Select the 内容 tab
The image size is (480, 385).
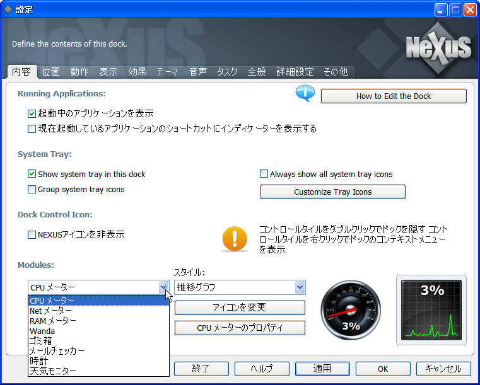(21, 72)
